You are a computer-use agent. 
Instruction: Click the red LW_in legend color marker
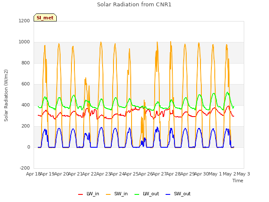pyautogui.click(x=80, y=194)
